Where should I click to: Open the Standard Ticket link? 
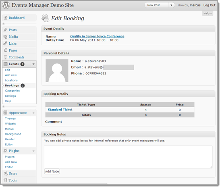[x=60, y=110]
